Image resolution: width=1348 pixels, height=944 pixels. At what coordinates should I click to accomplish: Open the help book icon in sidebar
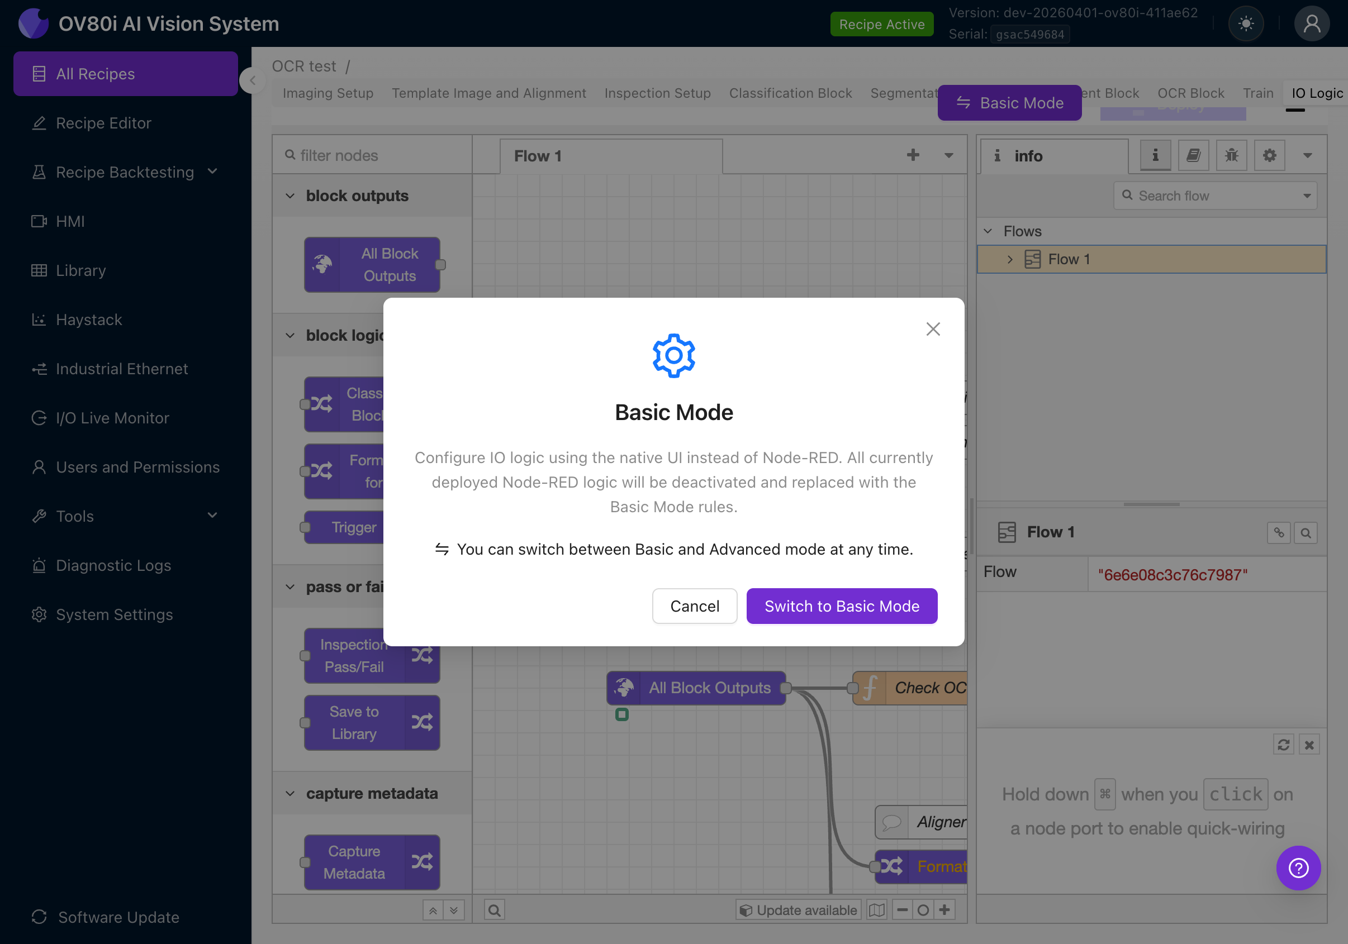pyautogui.click(x=1193, y=155)
